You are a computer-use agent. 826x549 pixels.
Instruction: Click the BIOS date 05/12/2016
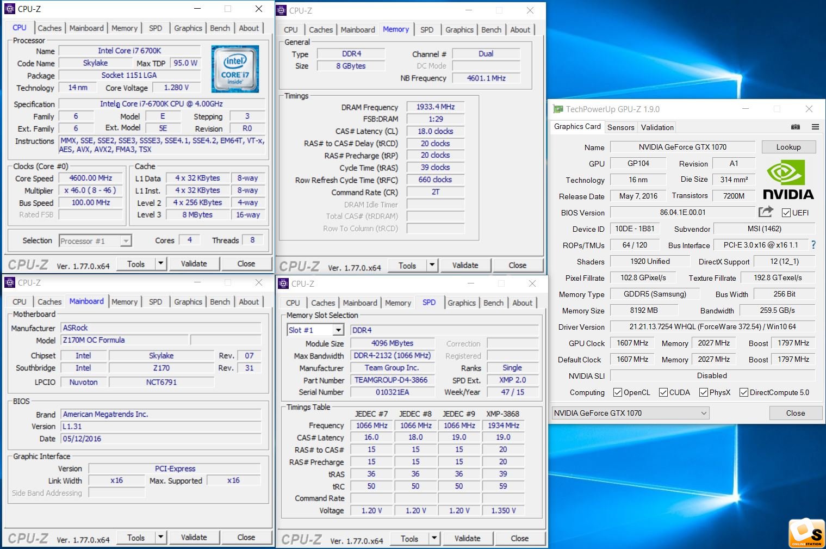(161, 439)
